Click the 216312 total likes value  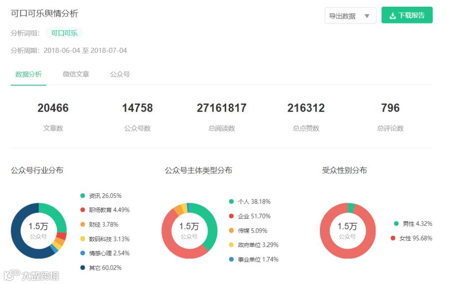(306, 108)
